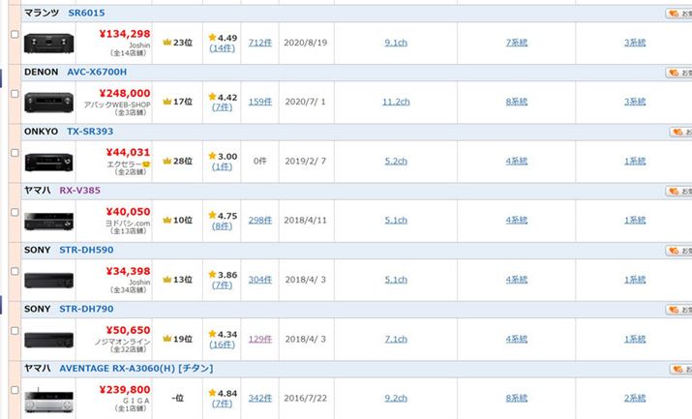Click the star rating icon for DENON AVC-X6700H
The width and height of the screenshot is (692, 419).
(x=212, y=97)
